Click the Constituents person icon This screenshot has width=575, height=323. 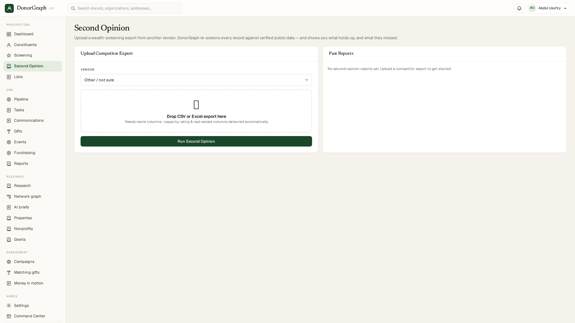click(9, 45)
